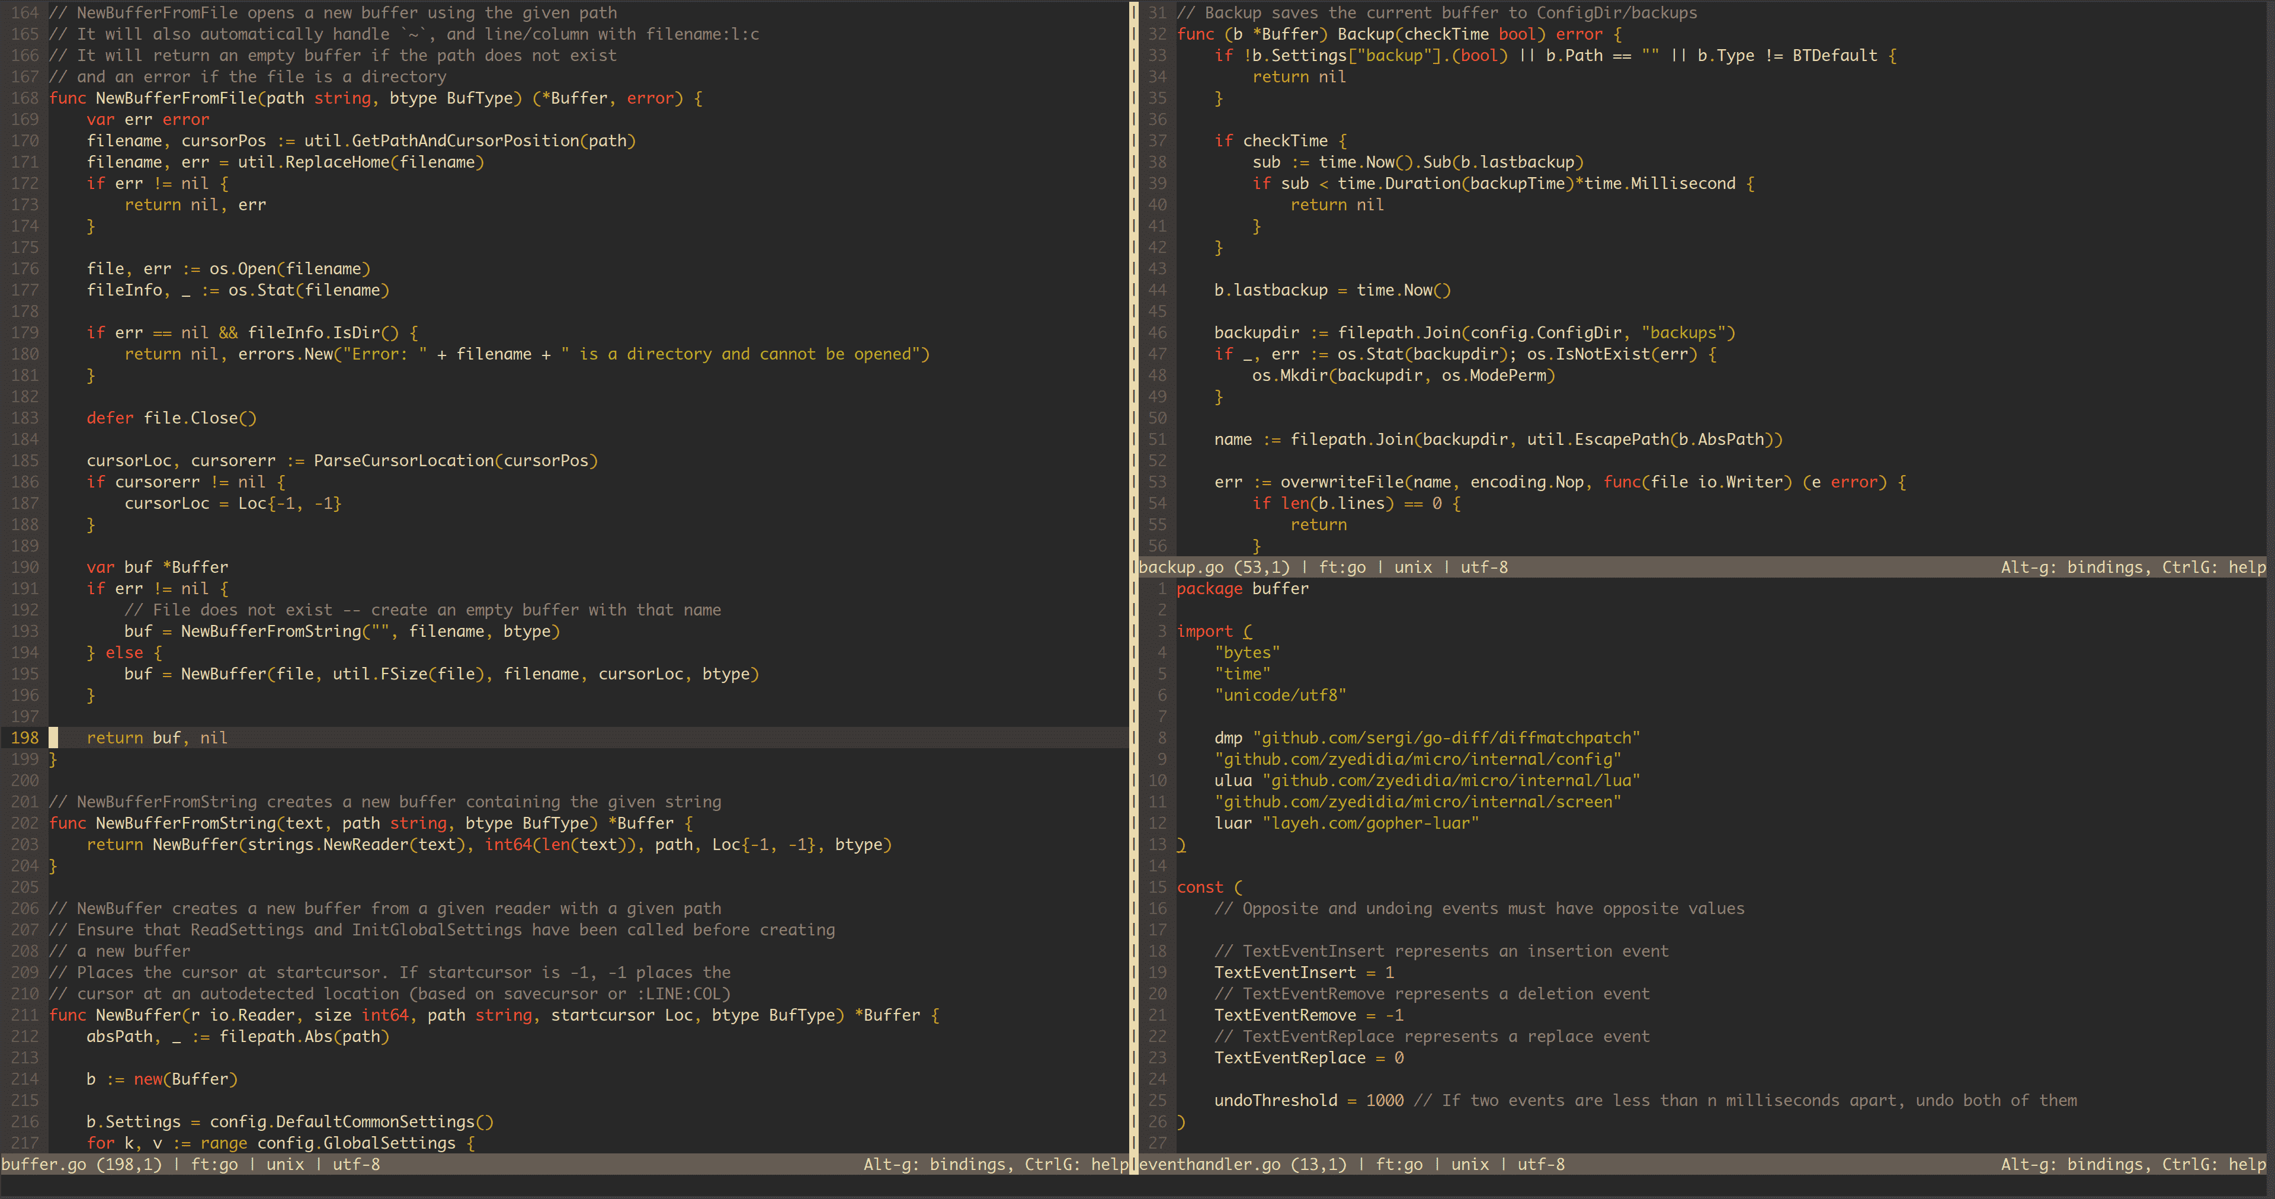Click the 'Backup saves the current buffer' comment
The height and width of the screenshot is (1199, 2275).
coord(1437,13)
